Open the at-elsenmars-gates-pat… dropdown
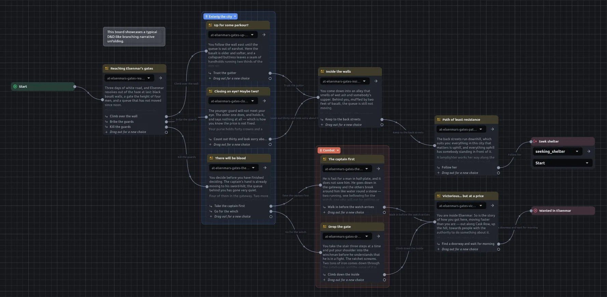The width and height of the screenshot is (607, 297). coord(461,129)
